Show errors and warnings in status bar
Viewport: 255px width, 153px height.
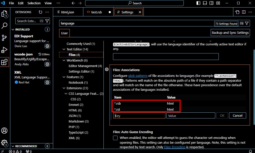coord(15,151)
